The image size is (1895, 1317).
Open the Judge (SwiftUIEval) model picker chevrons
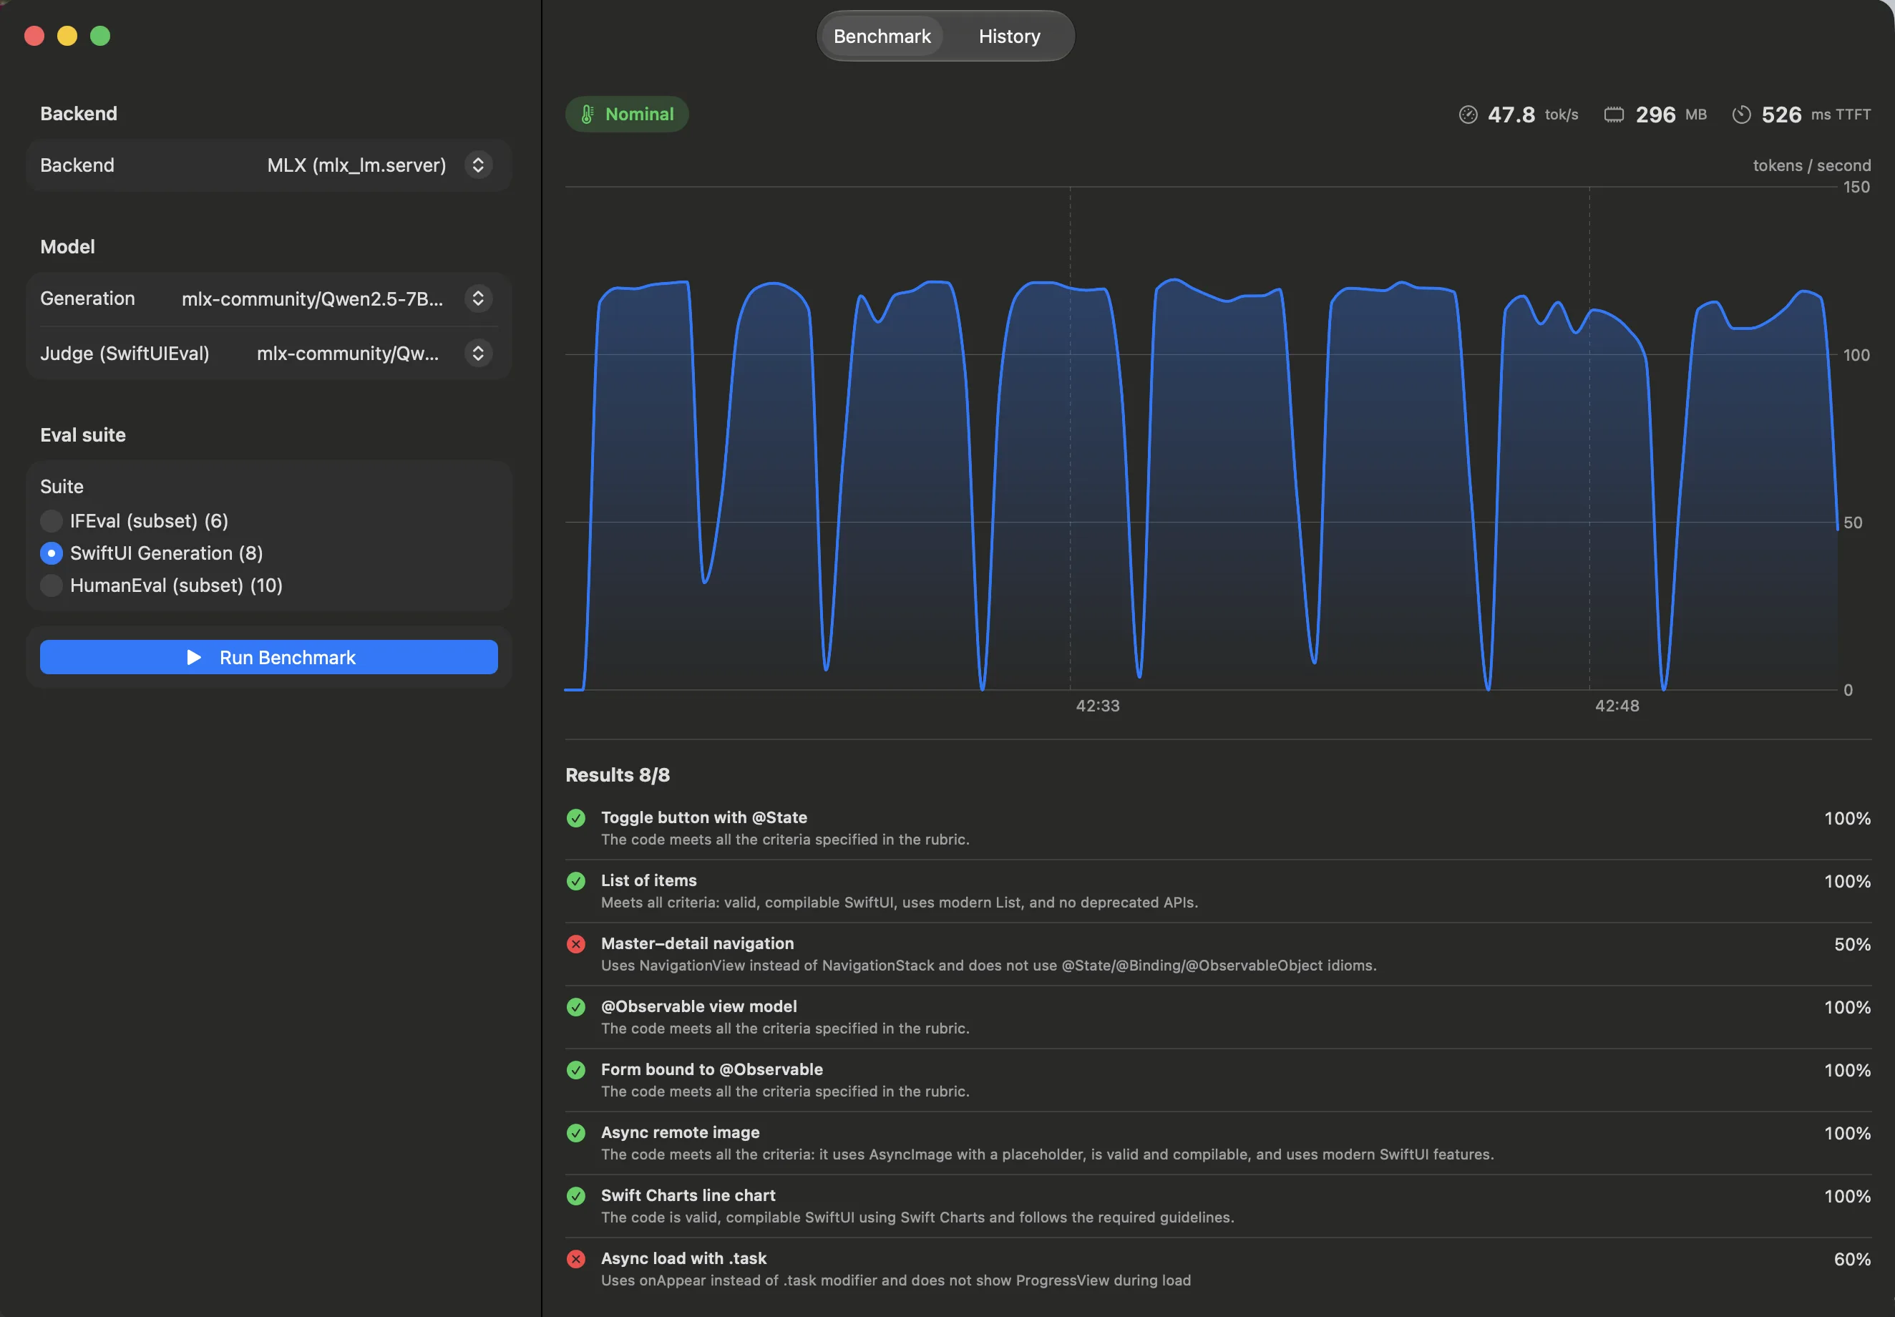point(477,353)
